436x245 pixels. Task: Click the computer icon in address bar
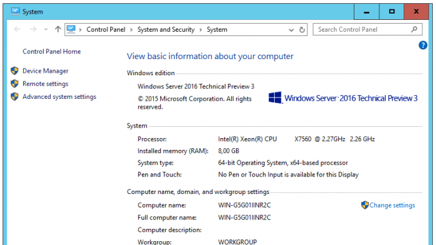[x=71, y=29]
